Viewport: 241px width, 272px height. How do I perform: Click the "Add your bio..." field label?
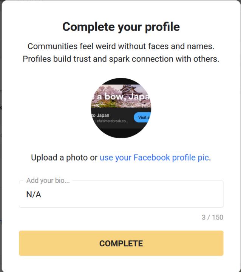[48, 181]
